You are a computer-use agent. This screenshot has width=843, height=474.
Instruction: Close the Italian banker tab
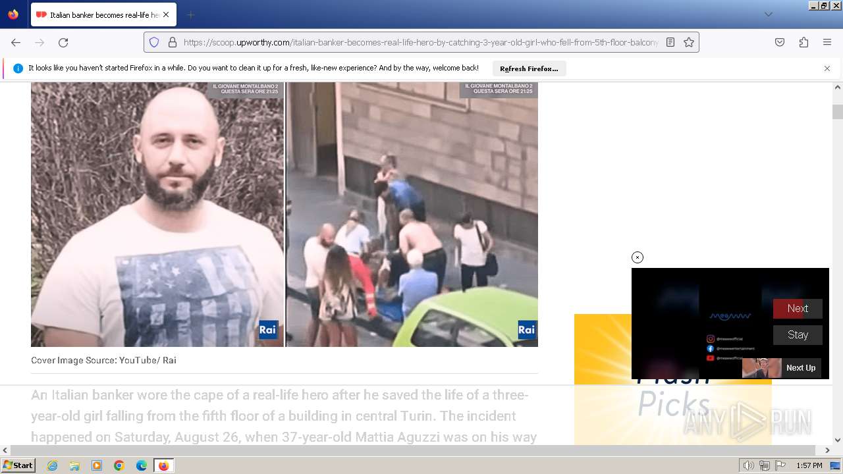pos(165,14)
